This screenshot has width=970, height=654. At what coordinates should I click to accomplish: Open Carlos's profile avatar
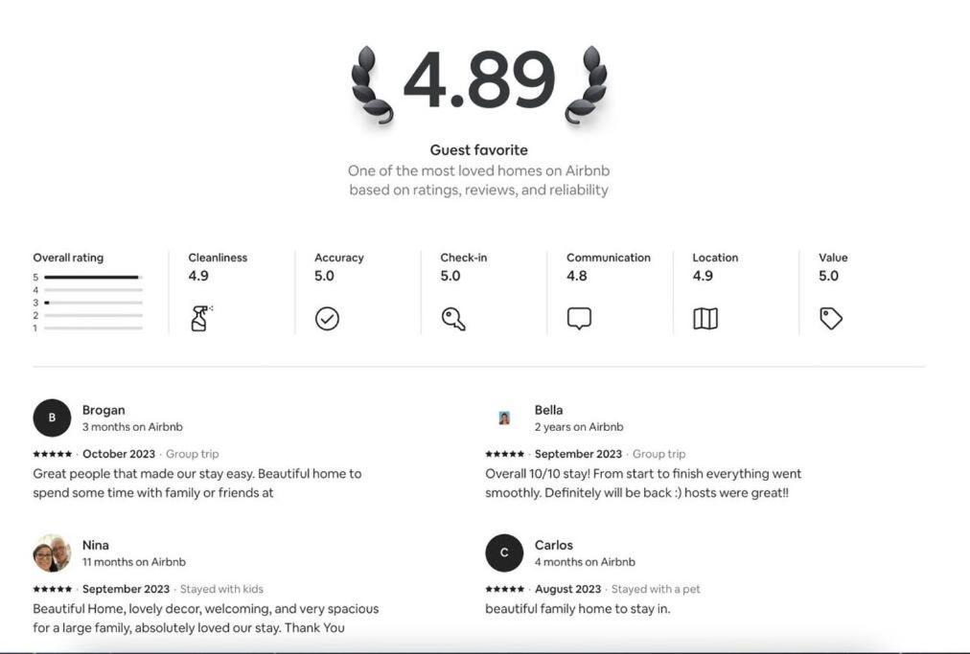tap(504, 553)
